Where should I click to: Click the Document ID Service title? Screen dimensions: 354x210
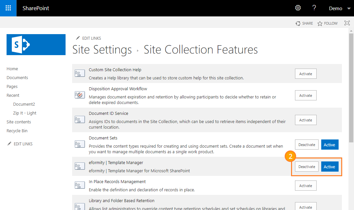108,113
